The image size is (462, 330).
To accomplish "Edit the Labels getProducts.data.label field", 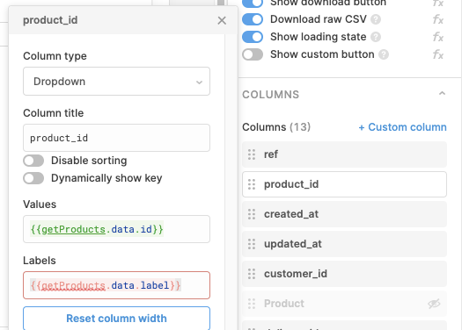I will coord(116,285).
